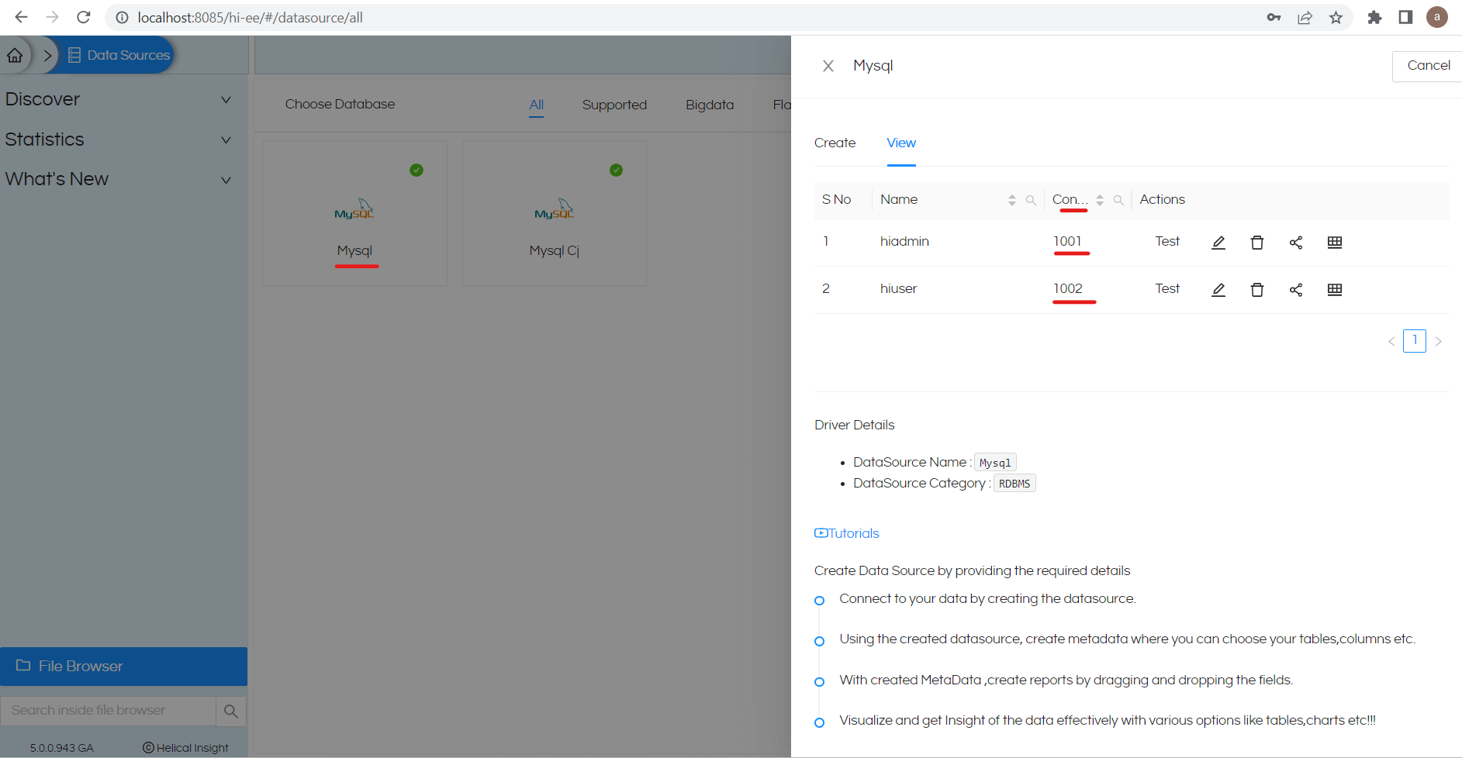
Task: Search in the Con... column
Action: [1118, 200]
